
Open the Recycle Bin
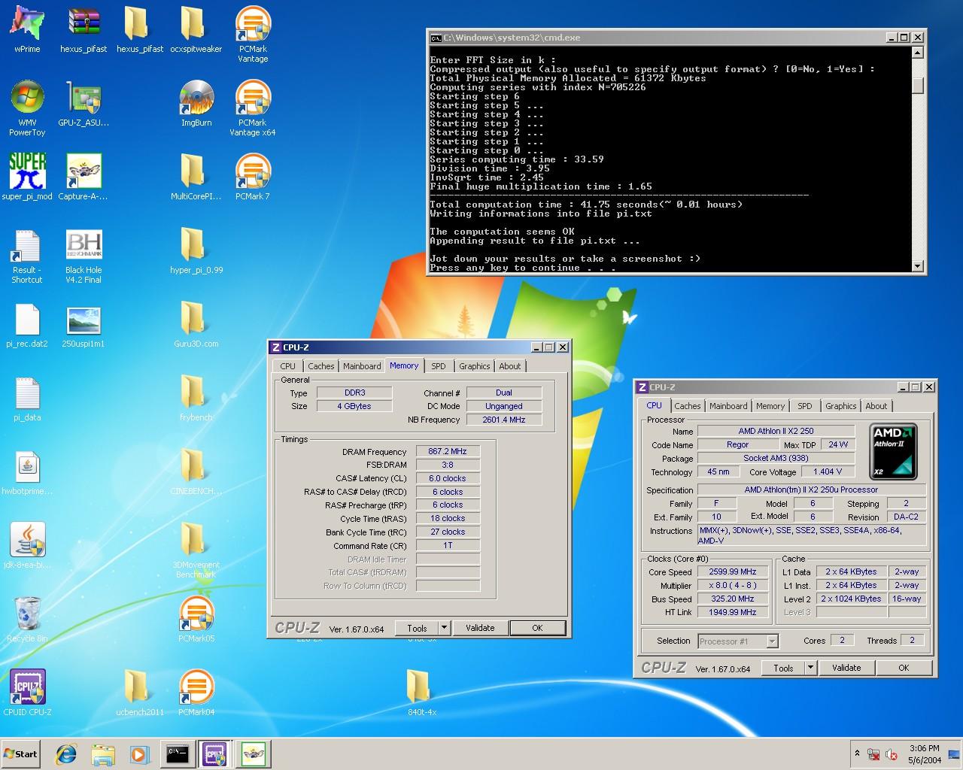(27, 619)
